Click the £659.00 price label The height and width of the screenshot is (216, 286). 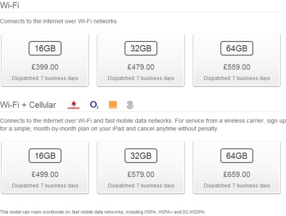click(x=237, y=175)
